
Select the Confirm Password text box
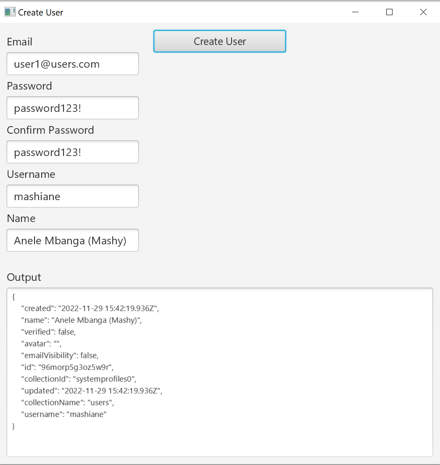click(73, 152)
